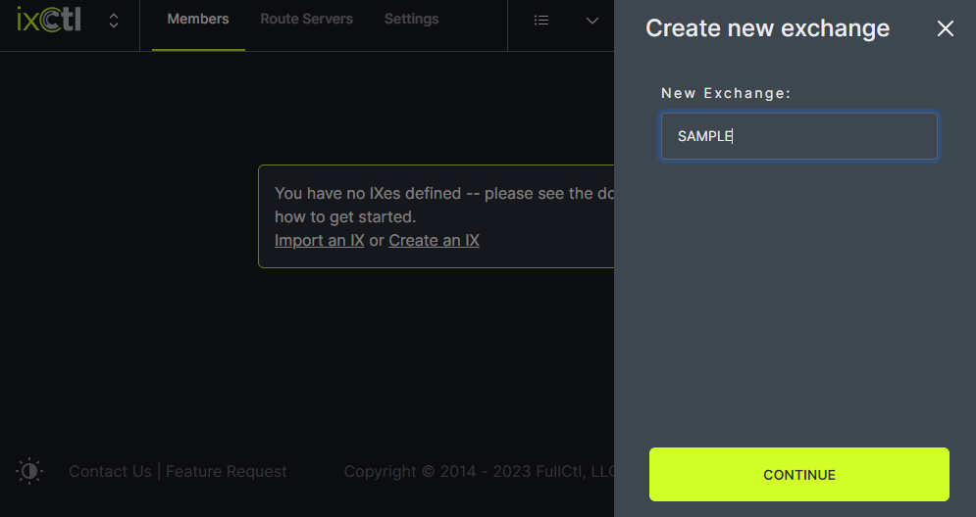Expand the header chevron dropdown
Image resolution: width=976 pixels, height=517 pixels.
pos(592,21)
